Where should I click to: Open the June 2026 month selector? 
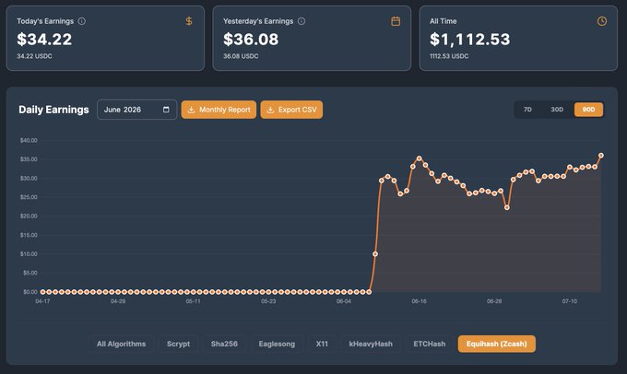pos(136,110)
